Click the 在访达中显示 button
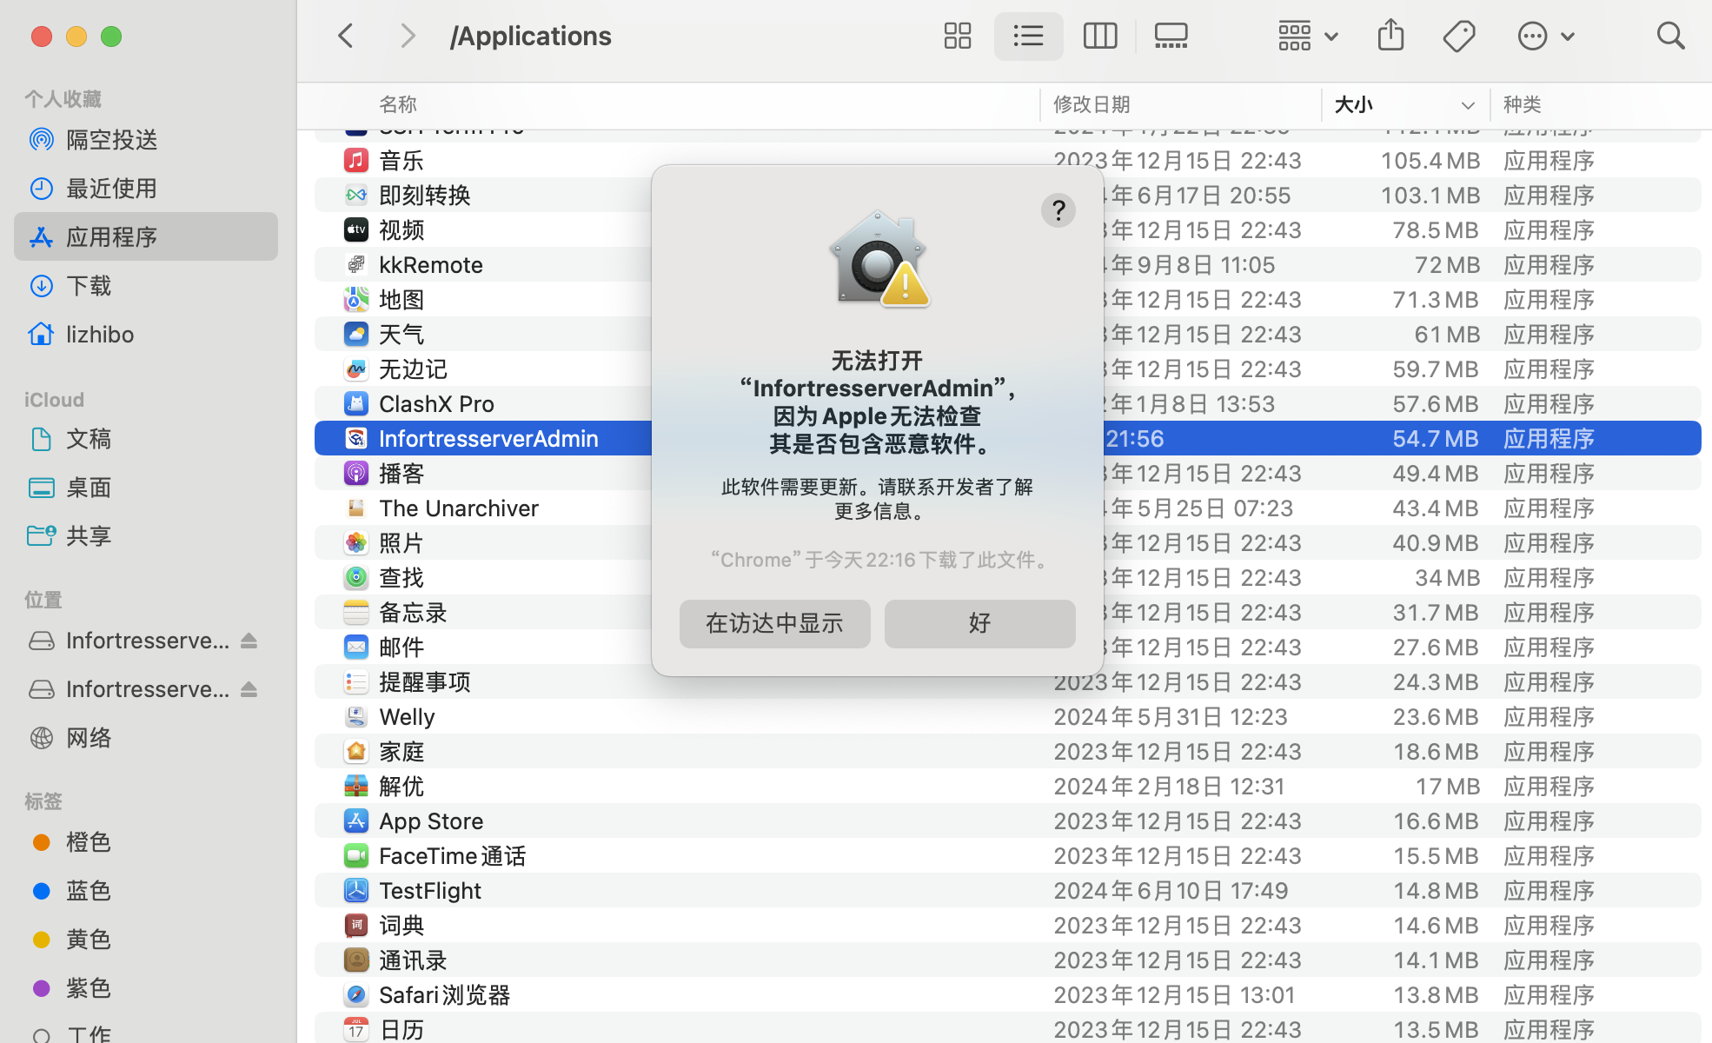Viewport: 1712px width, 1043px height. 774,623
